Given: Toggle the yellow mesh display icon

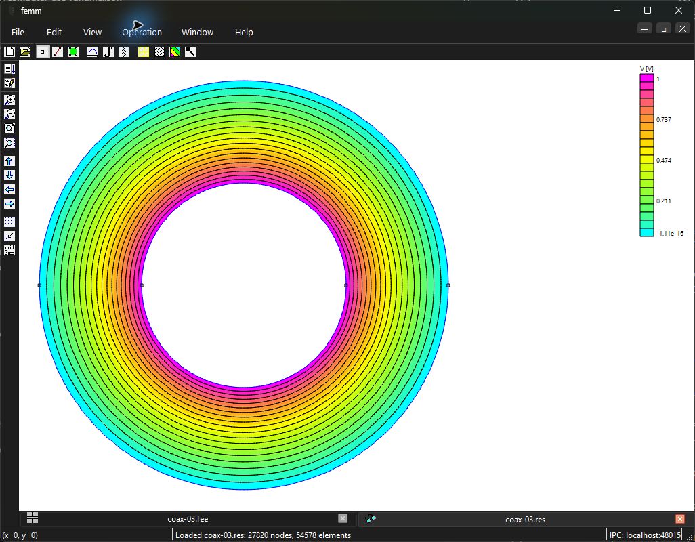Looking at the screenshot, I should [x=143, y=52].
